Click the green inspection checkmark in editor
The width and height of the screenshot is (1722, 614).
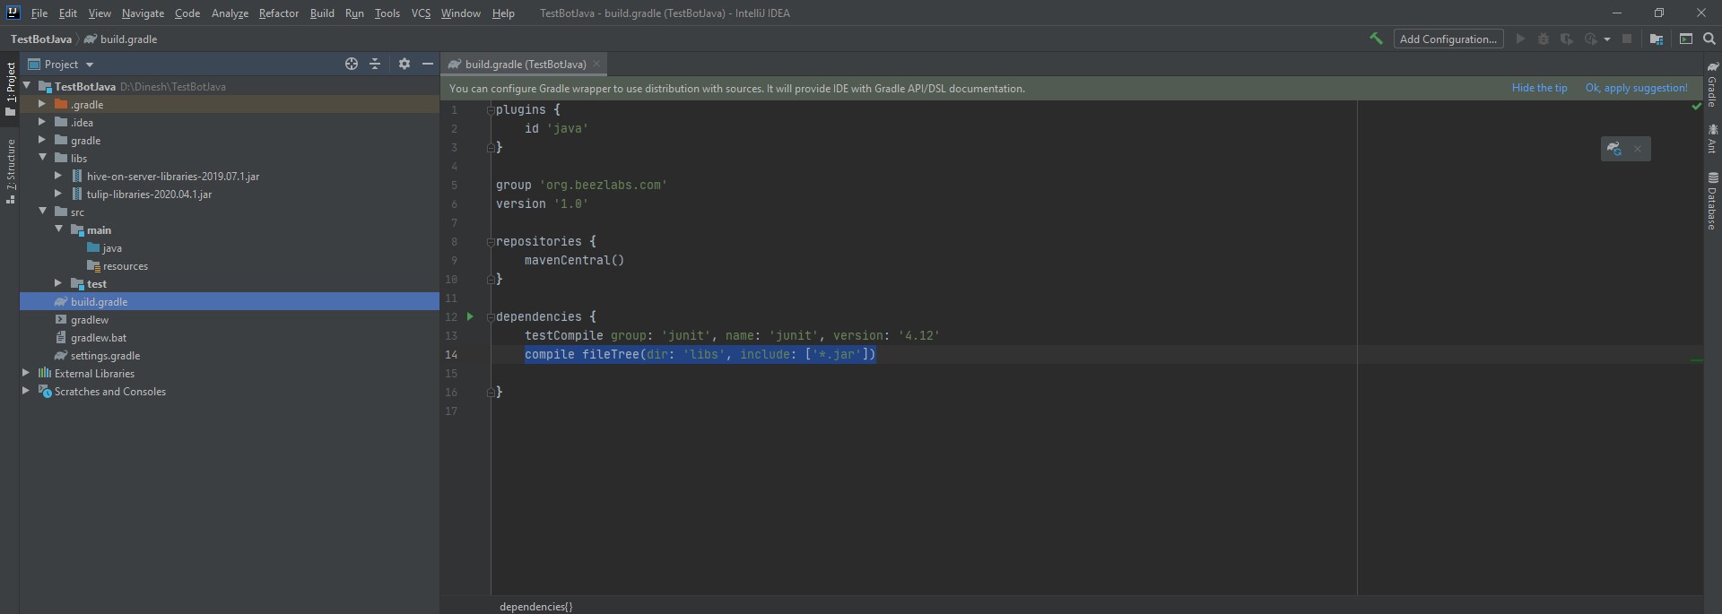[1696, 107]
